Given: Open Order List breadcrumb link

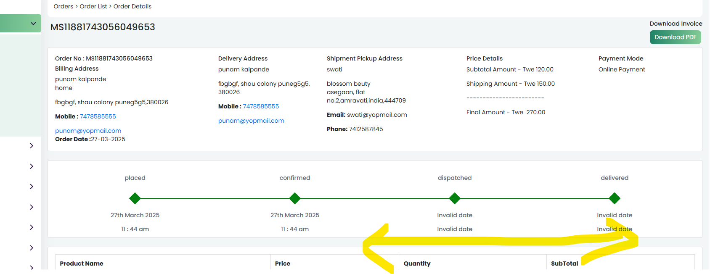Looking at the screenshot, I should click(93, 6).
